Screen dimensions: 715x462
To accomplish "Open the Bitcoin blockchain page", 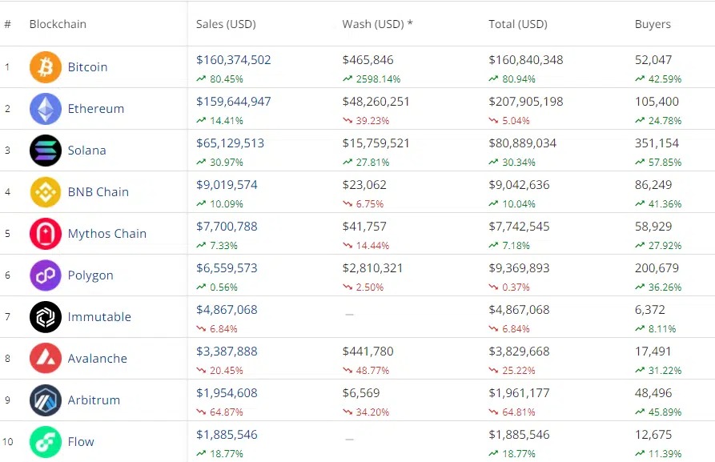I will 87,67.
